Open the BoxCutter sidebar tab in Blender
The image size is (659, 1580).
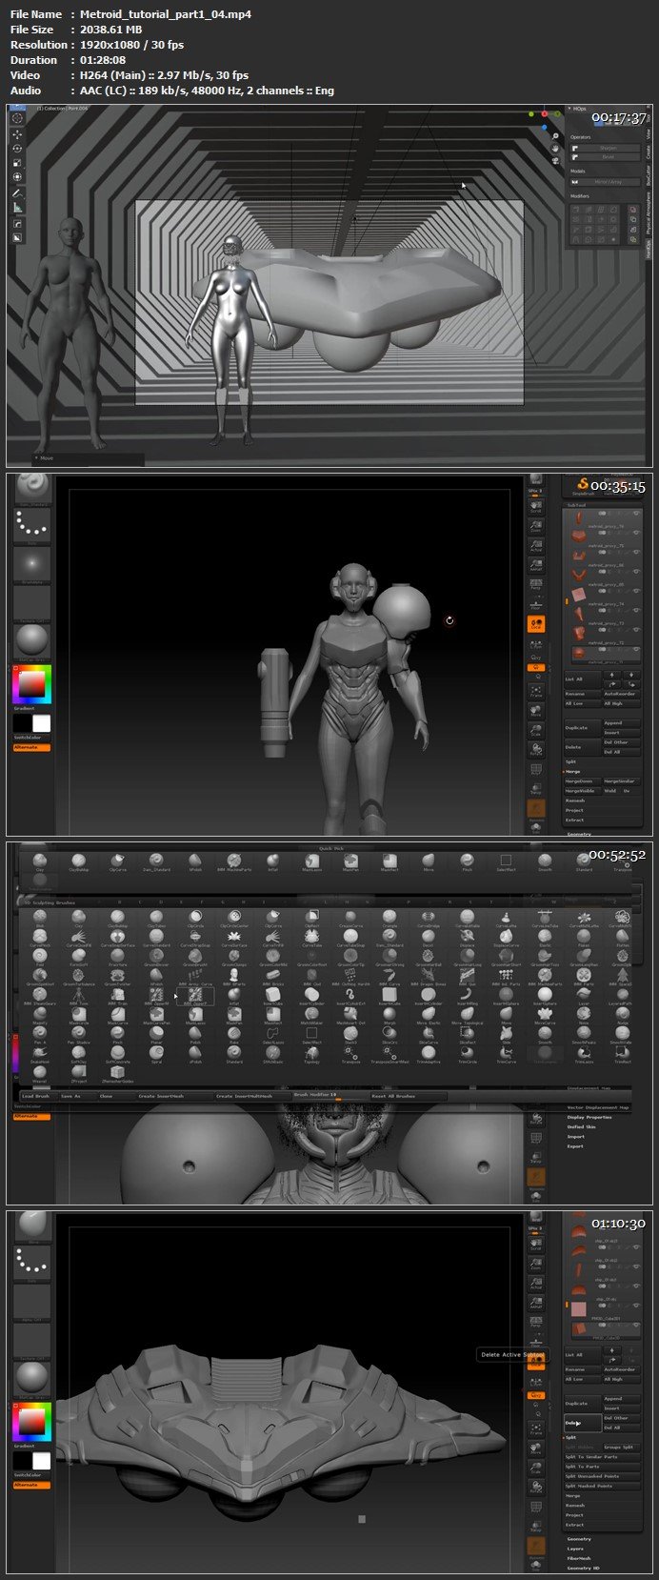[649, 175]
